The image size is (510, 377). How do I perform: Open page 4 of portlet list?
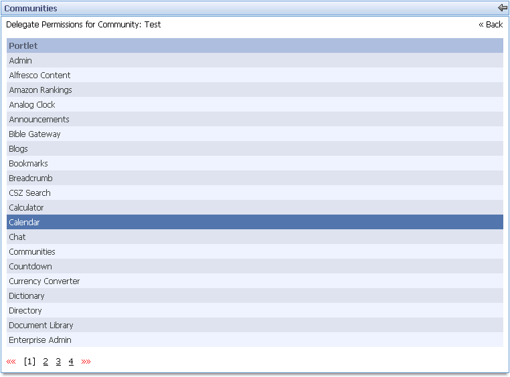tap(71, 362)
